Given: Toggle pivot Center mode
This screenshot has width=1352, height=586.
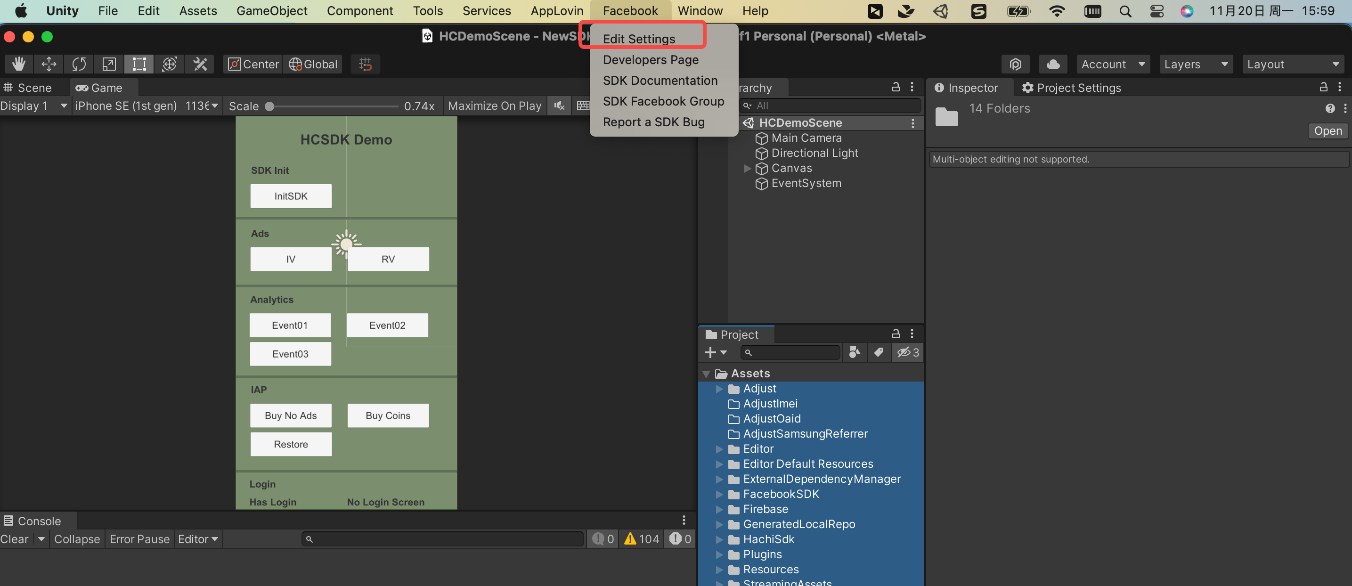Looking at the screenshot, I should point(253,64).
